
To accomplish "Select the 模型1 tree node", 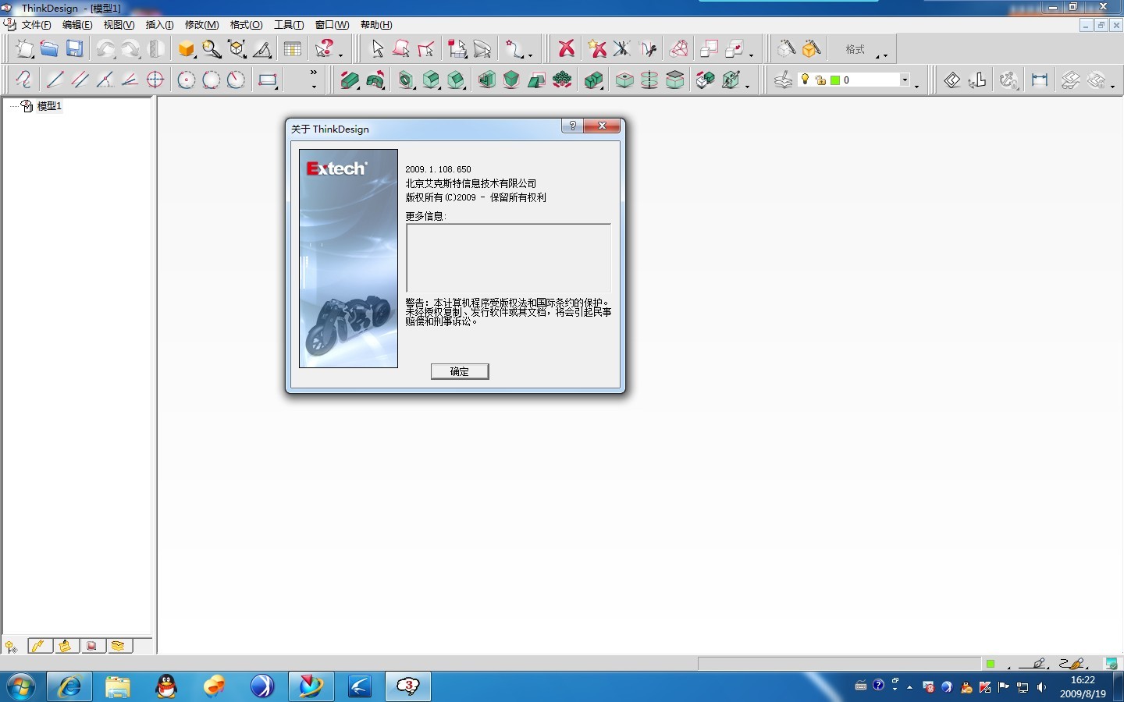I will click(x=49, y=106).
